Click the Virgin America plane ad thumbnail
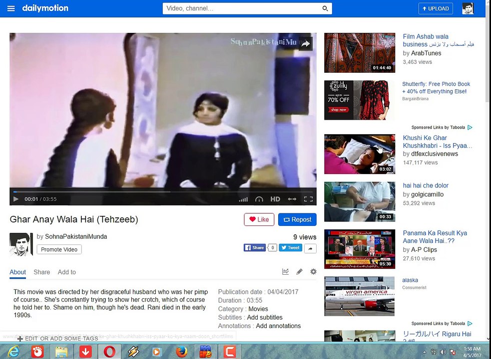 click(360, 297)
